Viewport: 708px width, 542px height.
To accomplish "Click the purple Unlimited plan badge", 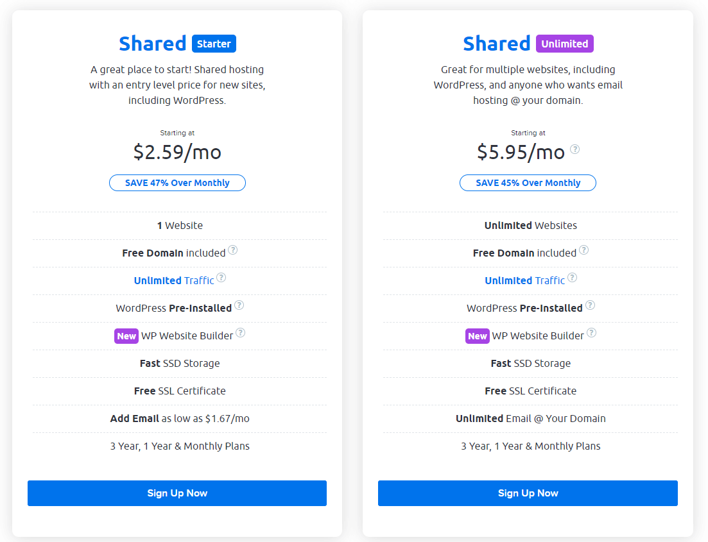I will [x=565, y=44].
